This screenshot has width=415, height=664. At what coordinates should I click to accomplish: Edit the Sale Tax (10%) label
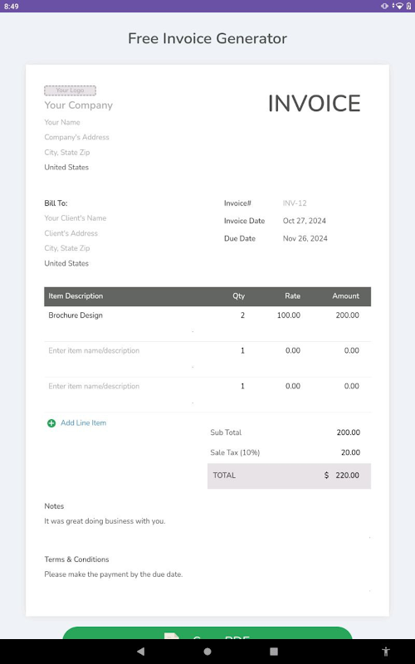coord(235,452)
